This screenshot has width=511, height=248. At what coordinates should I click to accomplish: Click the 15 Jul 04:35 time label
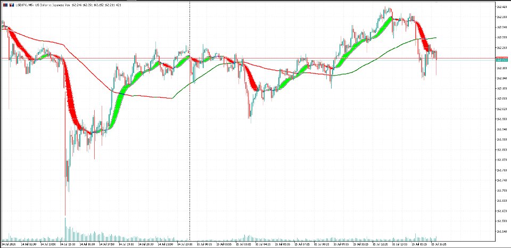pos(263,244)
